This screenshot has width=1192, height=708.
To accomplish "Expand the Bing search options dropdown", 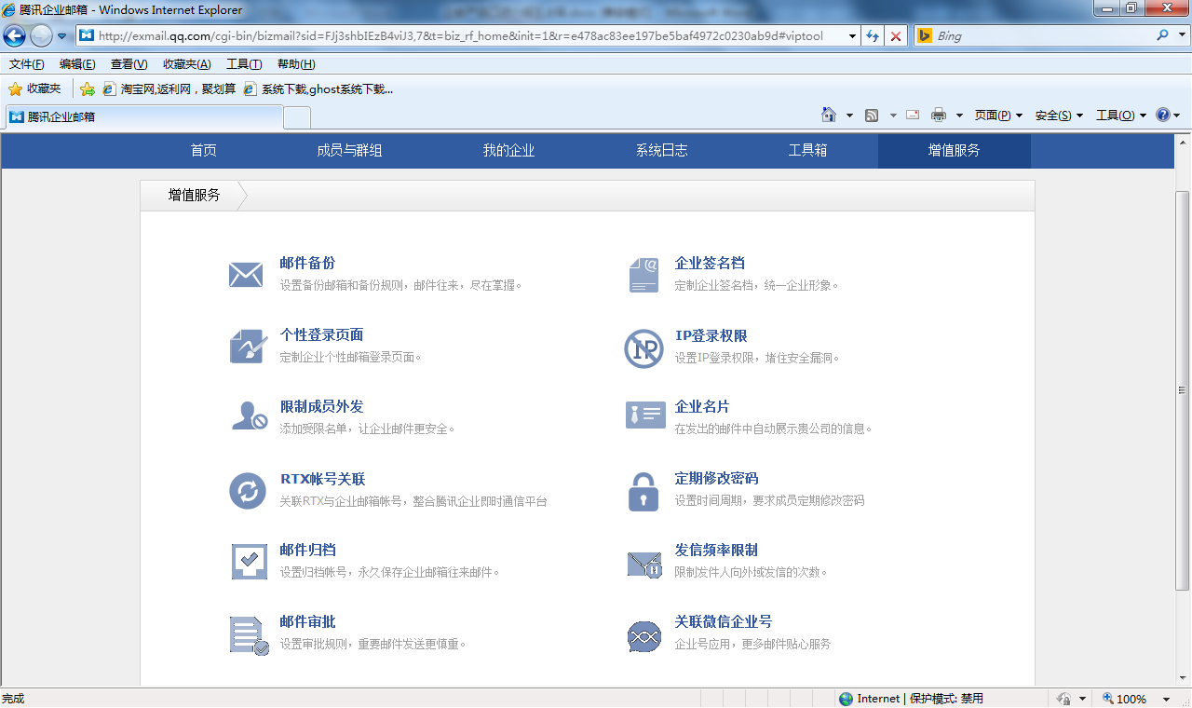I will pyautogui.click(x=1181, y=35).
